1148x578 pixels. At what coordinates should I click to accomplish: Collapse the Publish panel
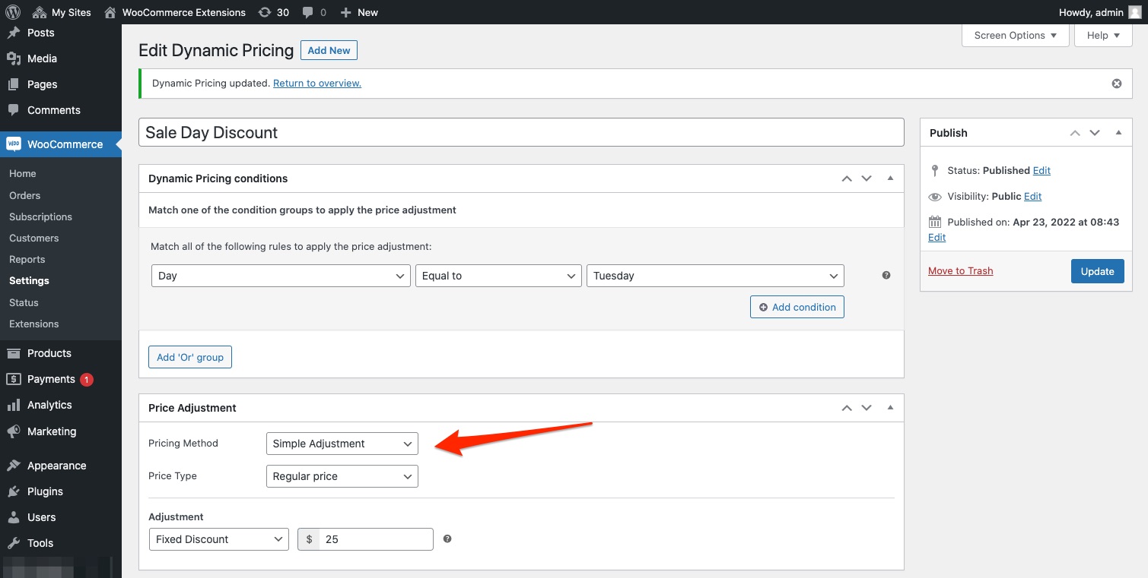[x=1118, y=133]
